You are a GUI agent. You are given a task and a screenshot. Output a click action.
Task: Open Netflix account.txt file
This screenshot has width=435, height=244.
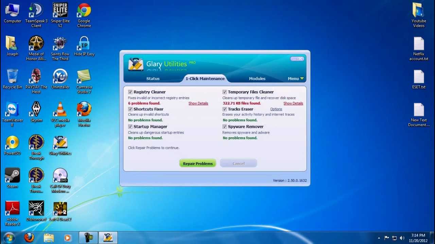tap(419, 48)
